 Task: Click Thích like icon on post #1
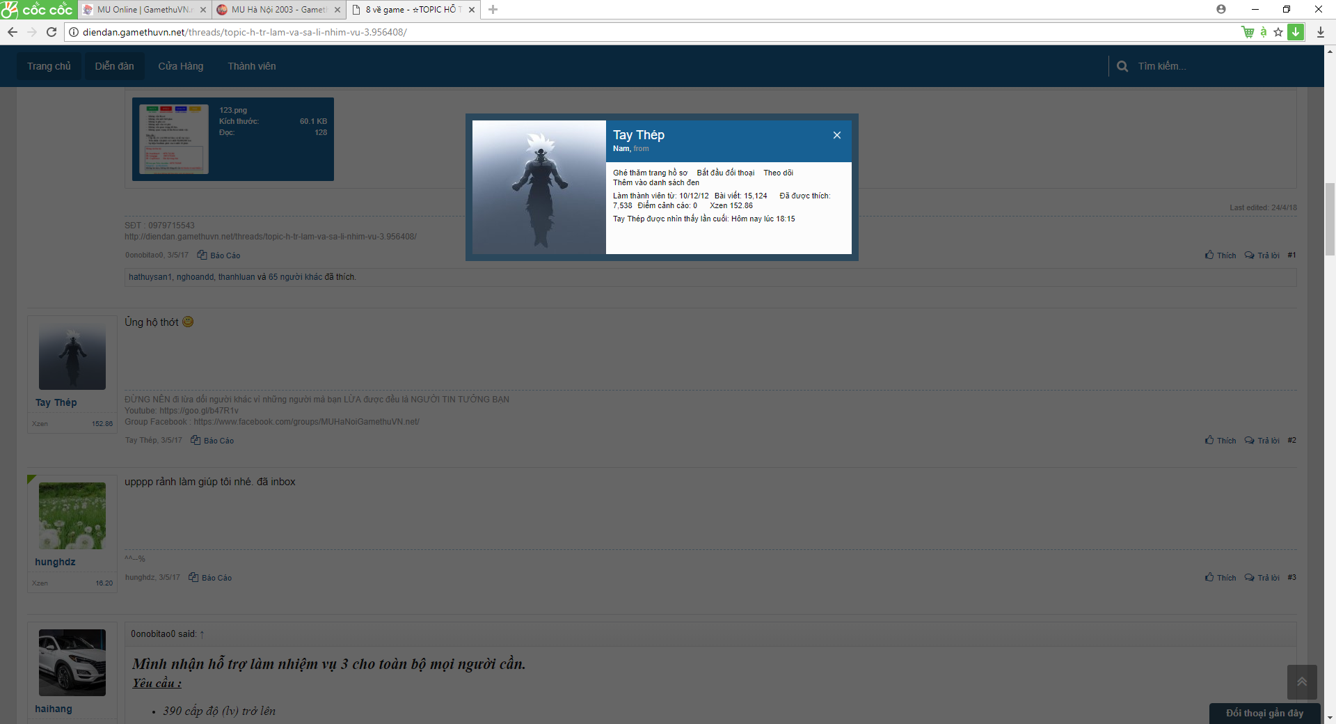(1220, 255)
